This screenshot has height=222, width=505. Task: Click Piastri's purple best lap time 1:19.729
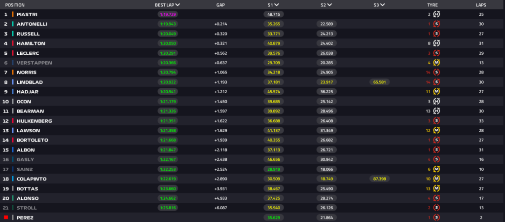(x=168, y=14)
